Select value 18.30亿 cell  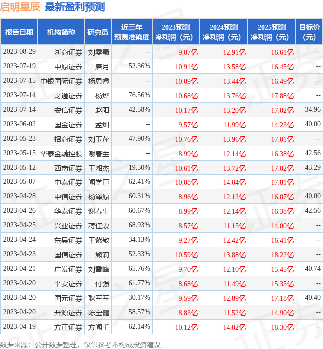(282, 328)
